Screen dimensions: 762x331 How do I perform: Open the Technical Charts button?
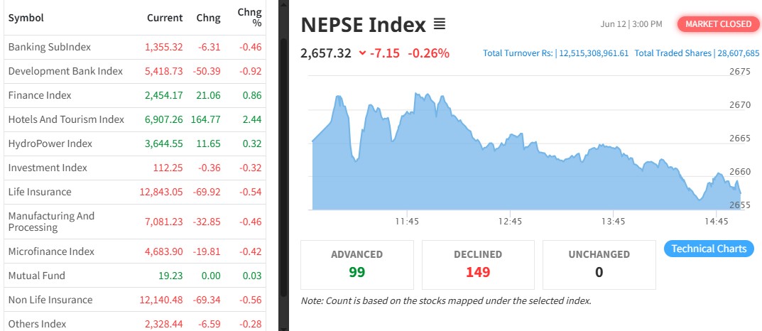tap(709, 249)
